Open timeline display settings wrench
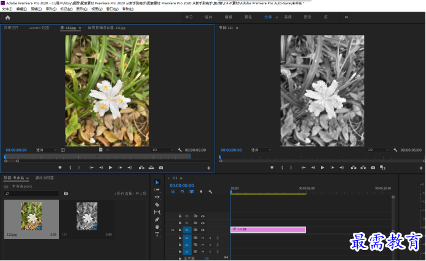Screen dimensions: 426x261 coord(210,192)
